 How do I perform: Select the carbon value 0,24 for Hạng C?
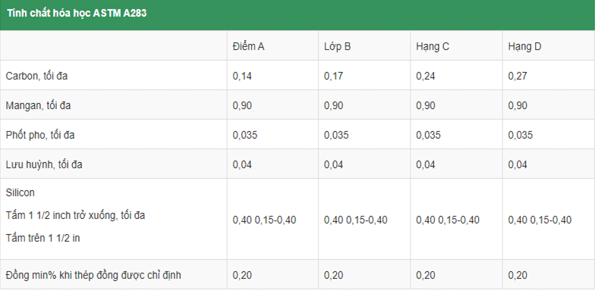point(425,76)
